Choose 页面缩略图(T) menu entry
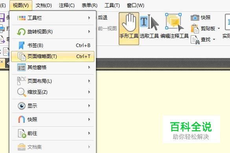The height and width of the screenshot is (153, 230). 53,56
